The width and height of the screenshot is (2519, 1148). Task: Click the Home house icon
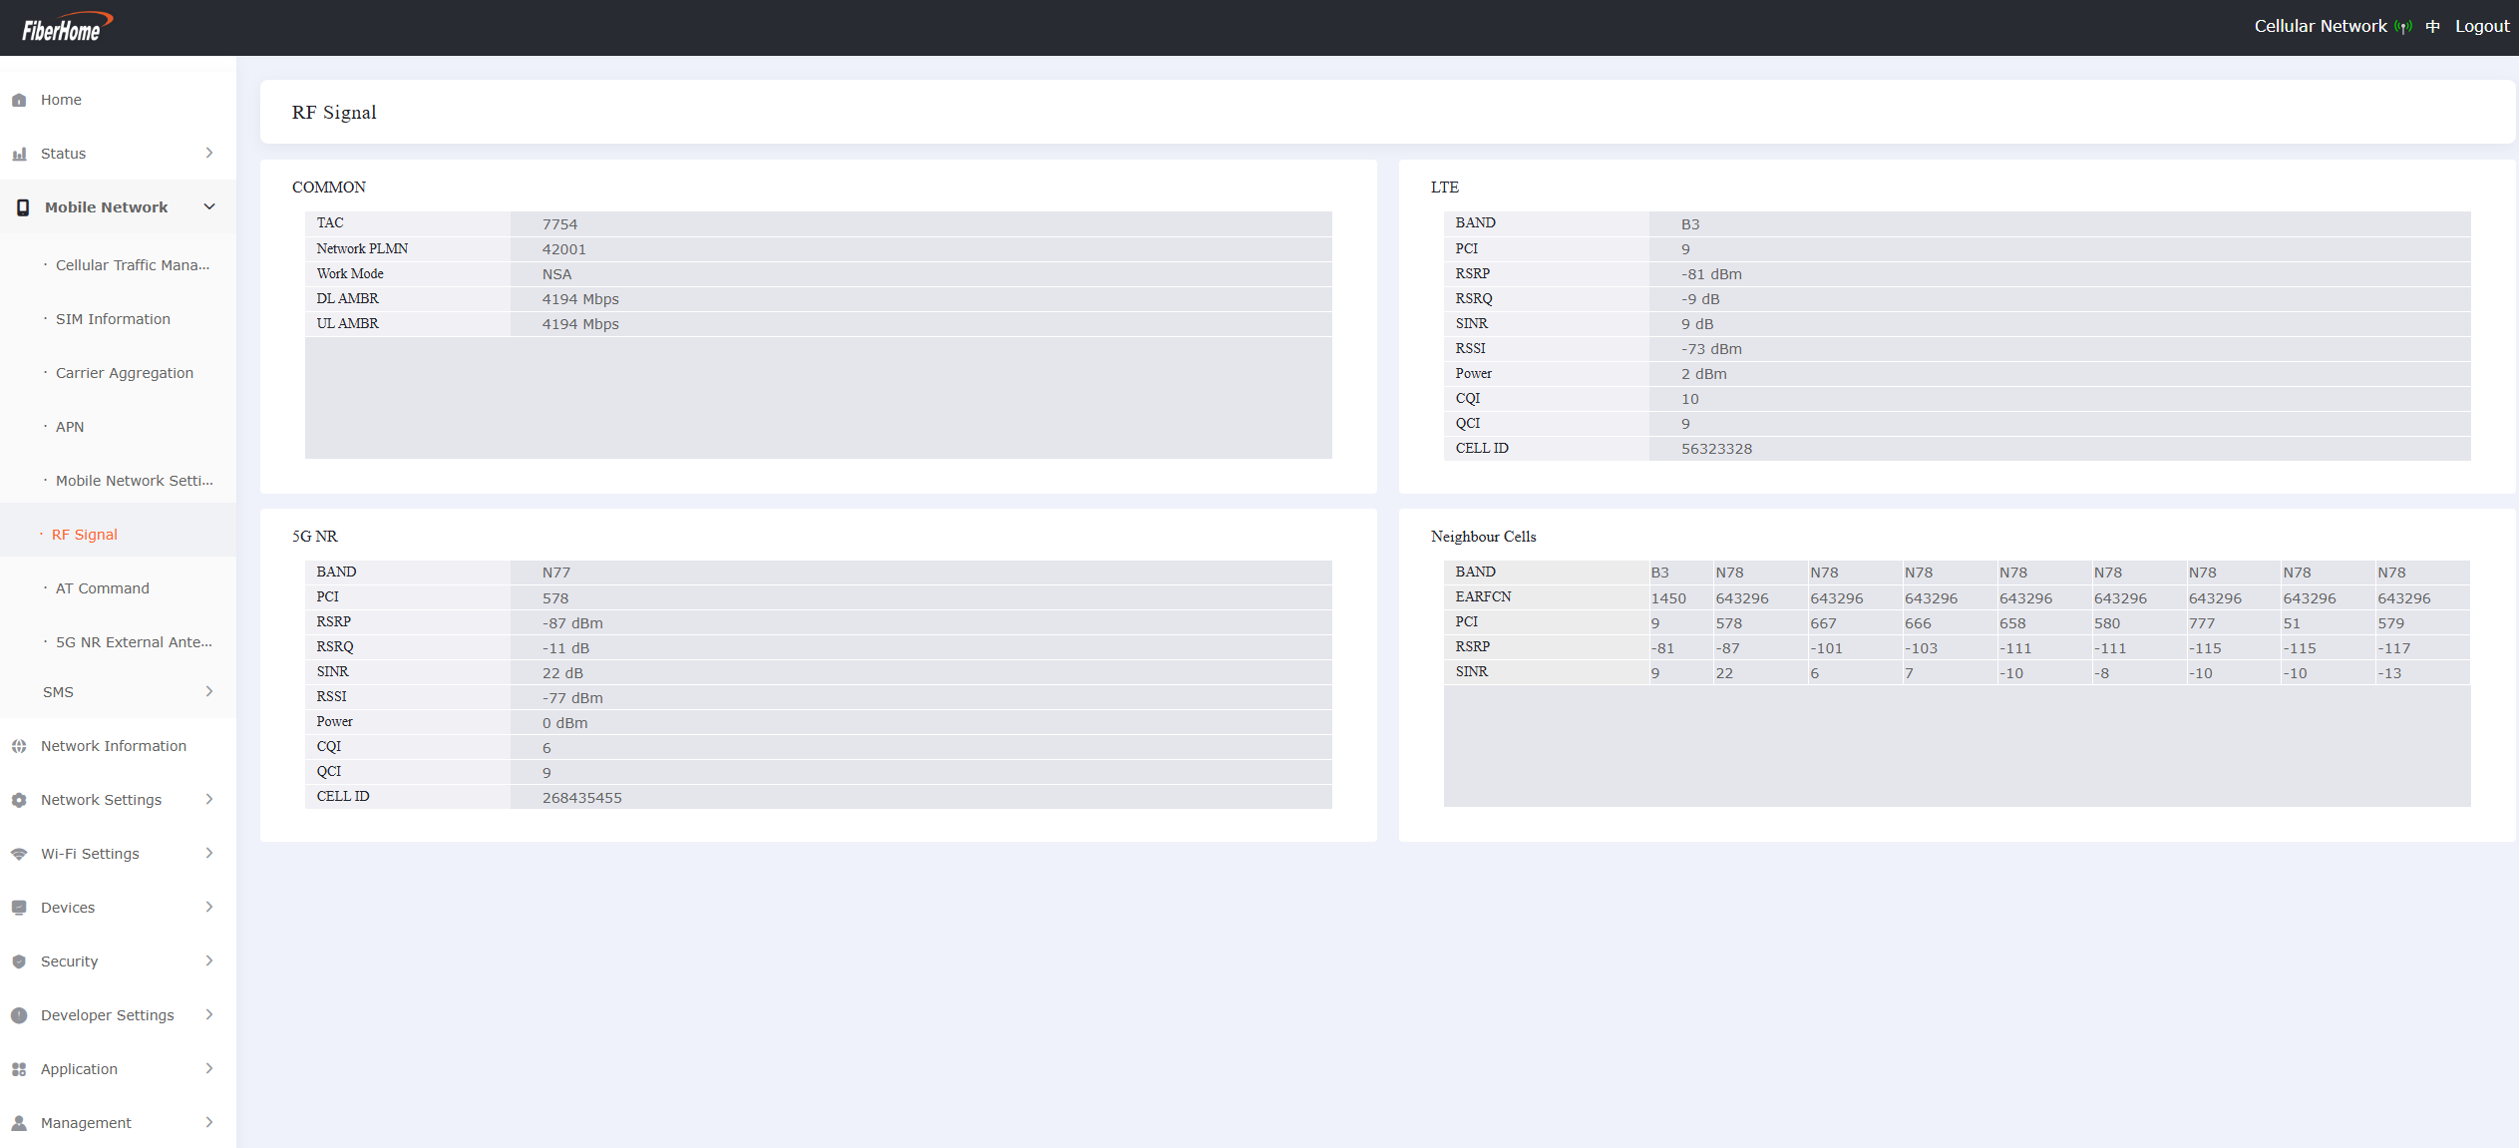[19, 100]
